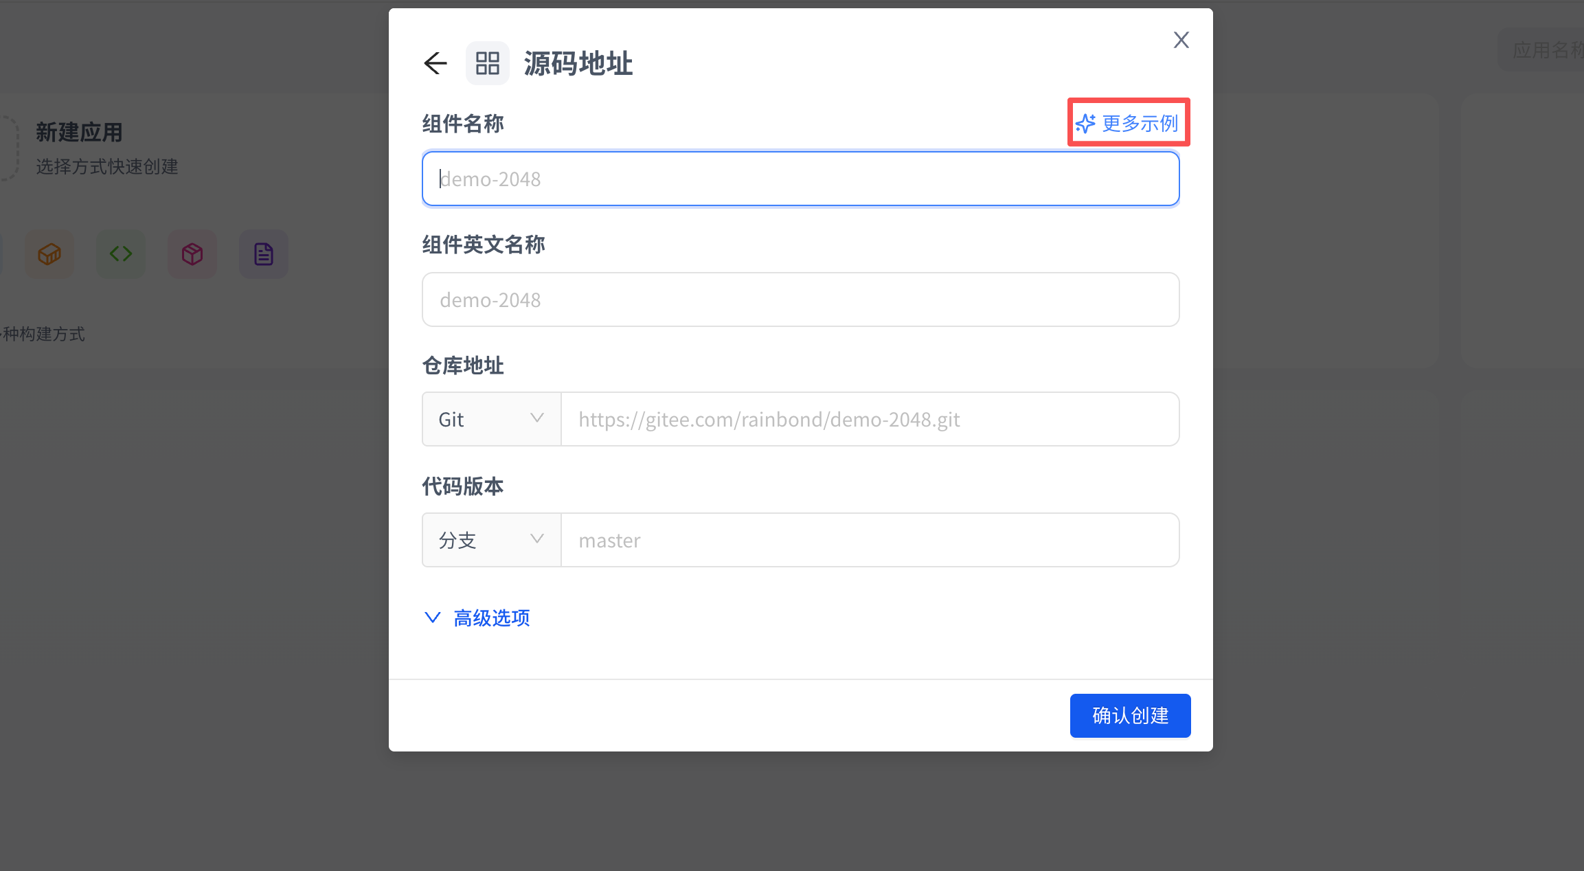Focus the 组件名称 input field
1584x871 pixels.
[x=800, y=179]
